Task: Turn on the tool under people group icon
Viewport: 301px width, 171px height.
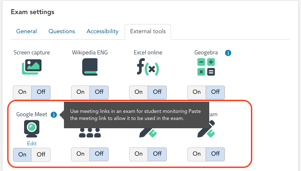Action: 81,154
